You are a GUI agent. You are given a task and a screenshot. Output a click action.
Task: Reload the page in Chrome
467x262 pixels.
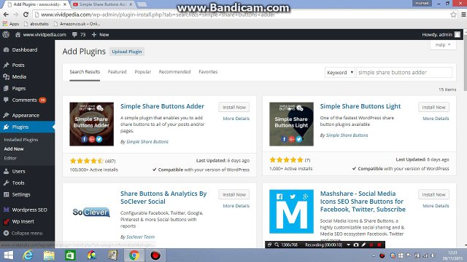tap(26, 15)
